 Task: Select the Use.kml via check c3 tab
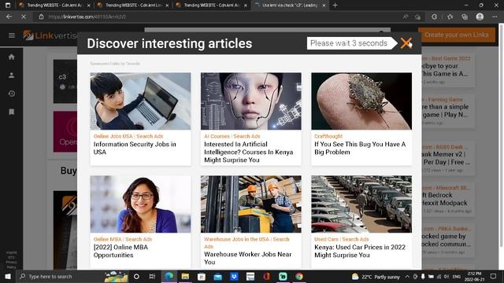289,6
